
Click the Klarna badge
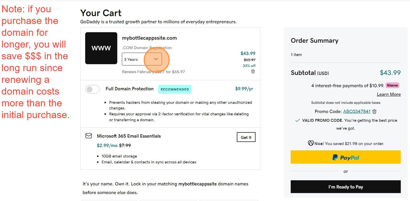pyautogui.click(x=392, y=85)
